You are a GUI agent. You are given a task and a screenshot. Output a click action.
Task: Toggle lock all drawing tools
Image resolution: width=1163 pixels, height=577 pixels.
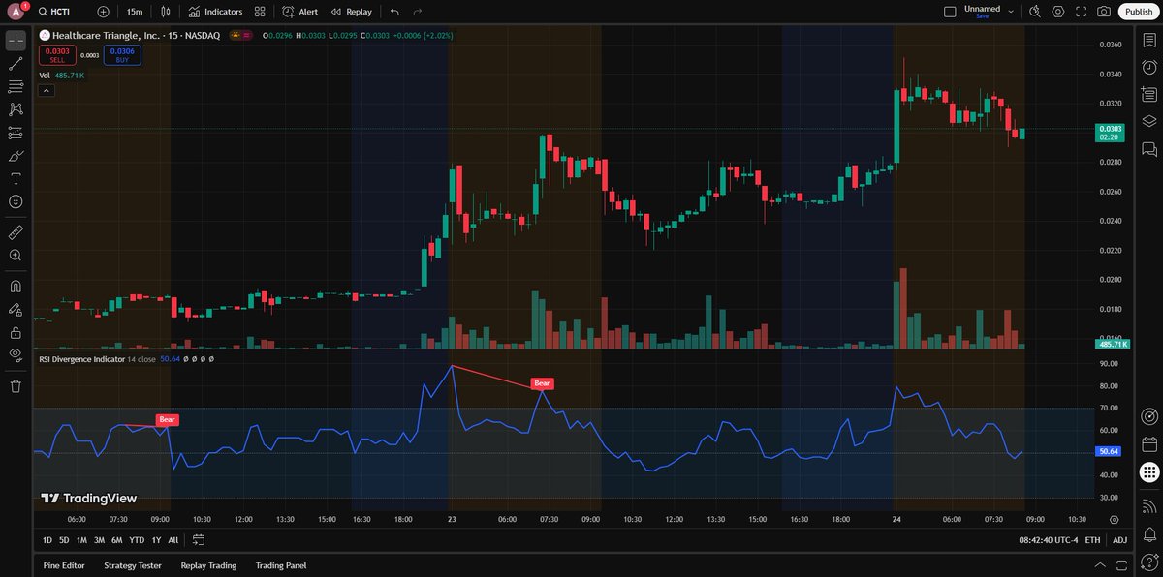pos(16,332)
